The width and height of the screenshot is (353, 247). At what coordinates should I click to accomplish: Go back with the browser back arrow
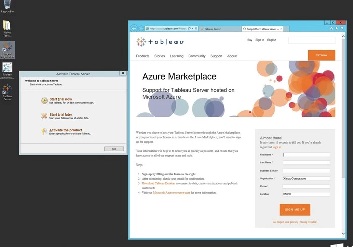pos(134,28)
